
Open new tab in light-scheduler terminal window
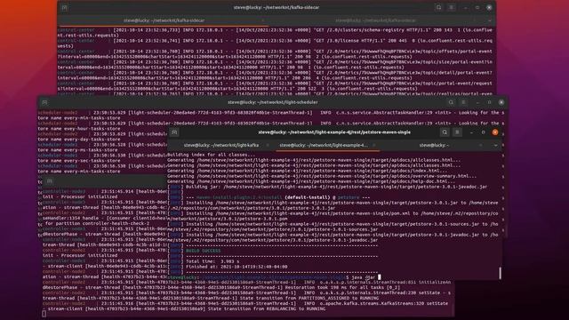(44, 103)
